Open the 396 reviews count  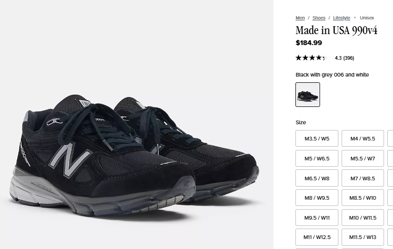[x=348, y=58]
